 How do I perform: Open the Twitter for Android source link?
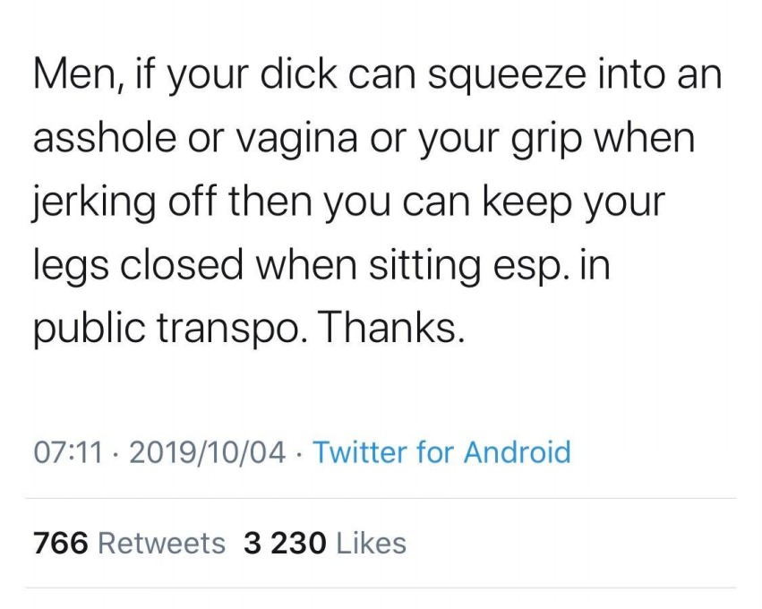[x=441, y=452]
